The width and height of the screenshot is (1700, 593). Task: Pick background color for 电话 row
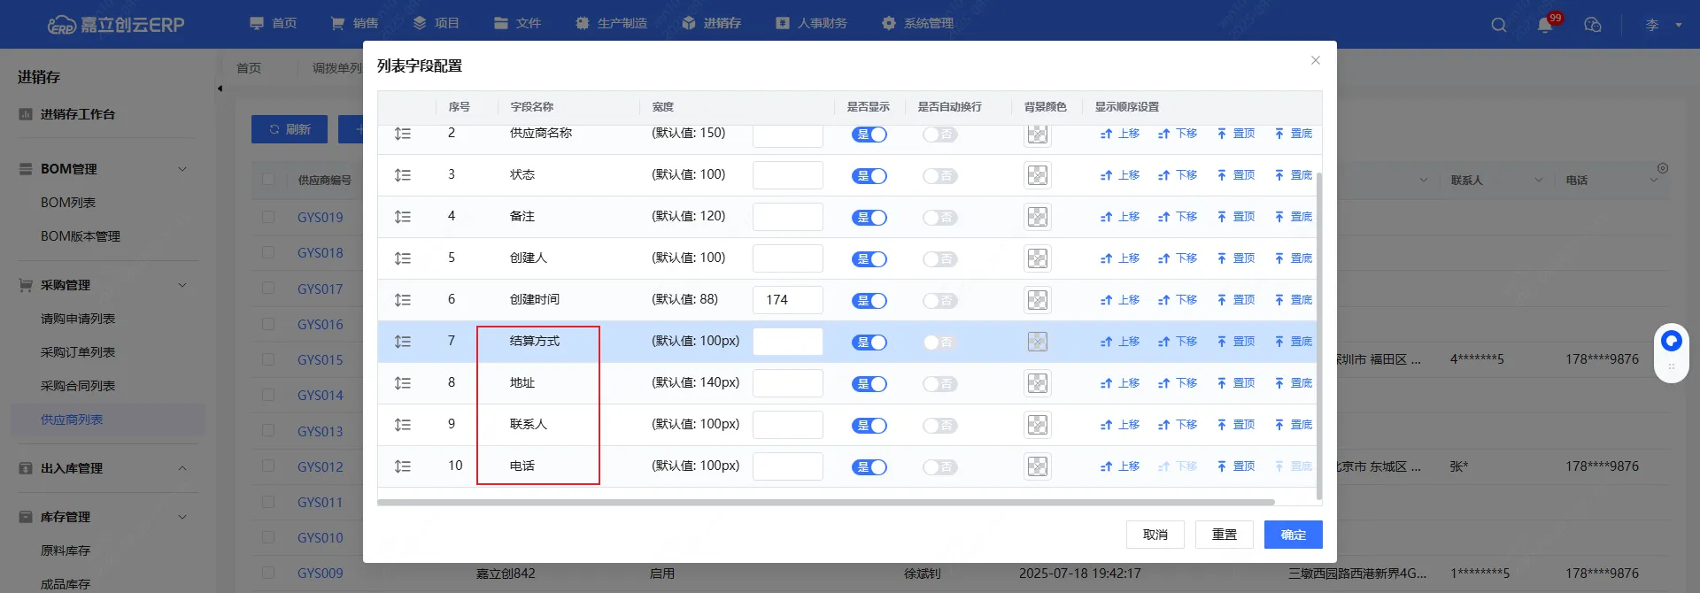click(x=1037, y=466)
